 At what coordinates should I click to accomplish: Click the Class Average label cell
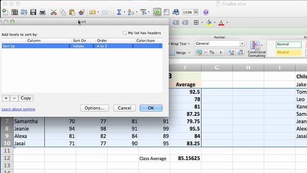[154, 158]
